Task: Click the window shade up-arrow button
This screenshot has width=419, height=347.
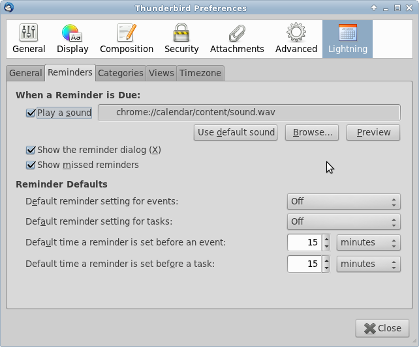Action: pos(374,8)
